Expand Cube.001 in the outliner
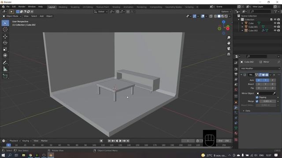The height and width of the screenshot is (158, 282). [242, 27]
